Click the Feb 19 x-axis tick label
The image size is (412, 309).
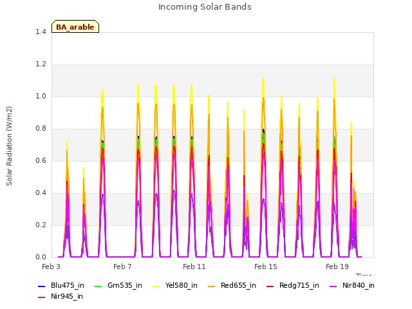(337, 267)
